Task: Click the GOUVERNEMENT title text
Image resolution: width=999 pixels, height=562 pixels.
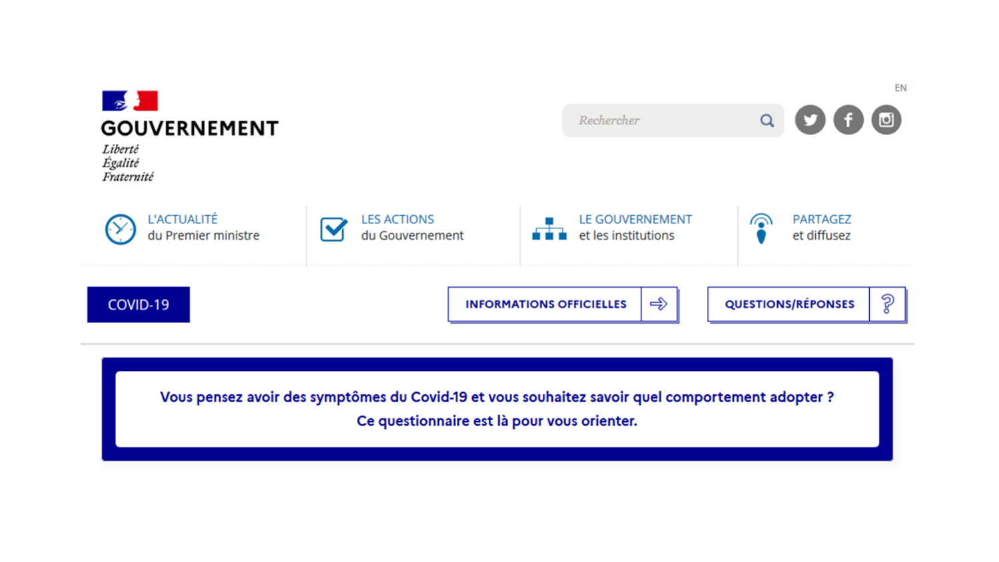Action: [190, 128]
